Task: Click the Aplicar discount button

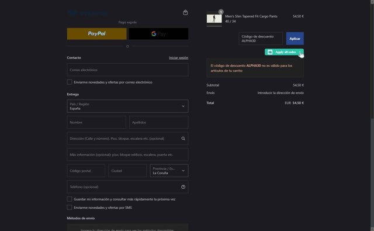Action: (295, 39)
